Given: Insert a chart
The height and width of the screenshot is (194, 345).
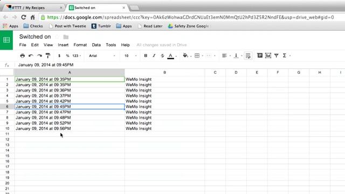Looking at the screenshot, I should click(x=268, y=56).
